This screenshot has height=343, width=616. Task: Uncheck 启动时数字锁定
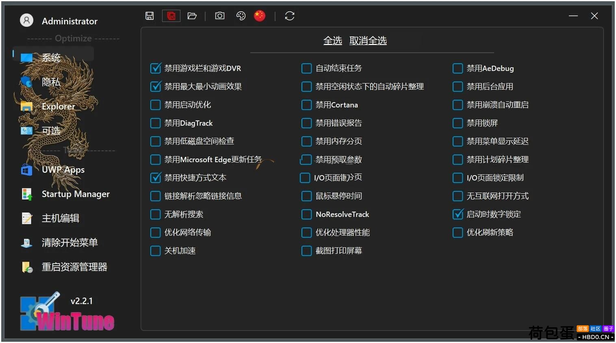coord(458,214)
